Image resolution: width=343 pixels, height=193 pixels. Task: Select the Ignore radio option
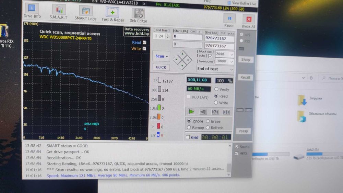189,121
